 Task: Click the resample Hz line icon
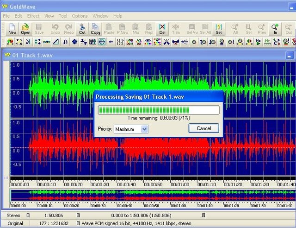click(267, 42)
